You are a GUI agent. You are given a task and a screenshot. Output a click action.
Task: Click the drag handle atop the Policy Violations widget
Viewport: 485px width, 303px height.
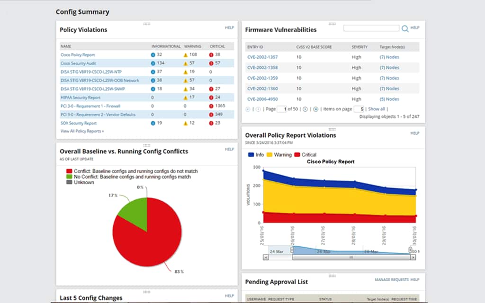(x=146, y=23)
